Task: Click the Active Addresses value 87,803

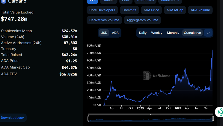Action: 70,43
